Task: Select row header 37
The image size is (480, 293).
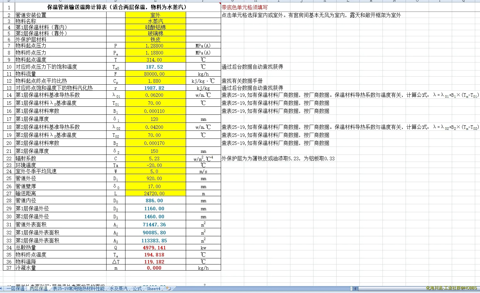Action: coord(9,268)
